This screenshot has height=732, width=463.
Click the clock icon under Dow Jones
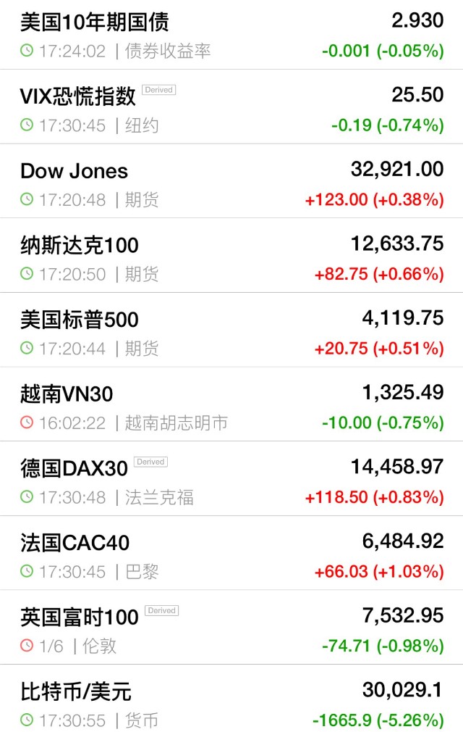coord(27,199)
